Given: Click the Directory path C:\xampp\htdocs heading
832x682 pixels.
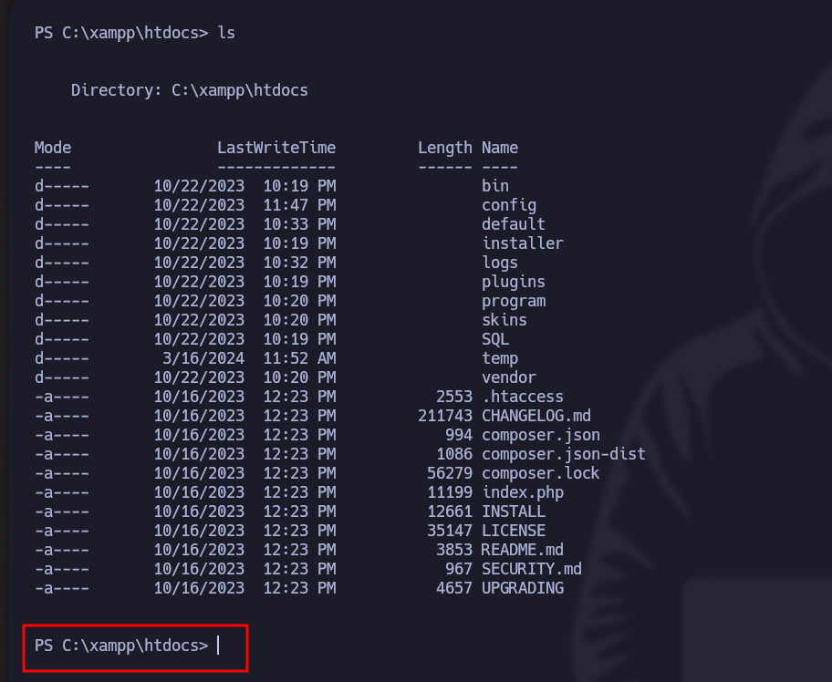Looking at the screenshot, I should [x=189, y=90].
